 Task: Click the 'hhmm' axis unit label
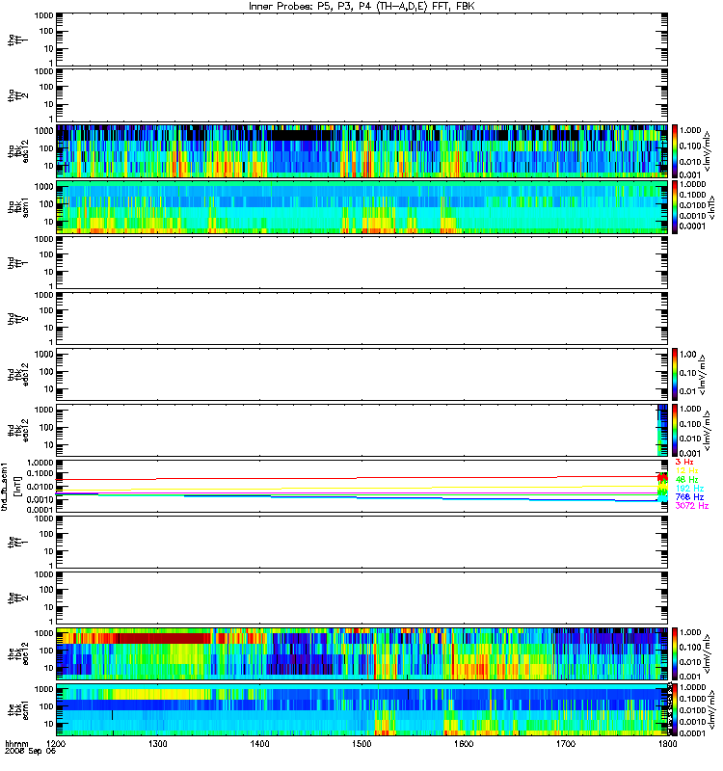coord(16,743)
